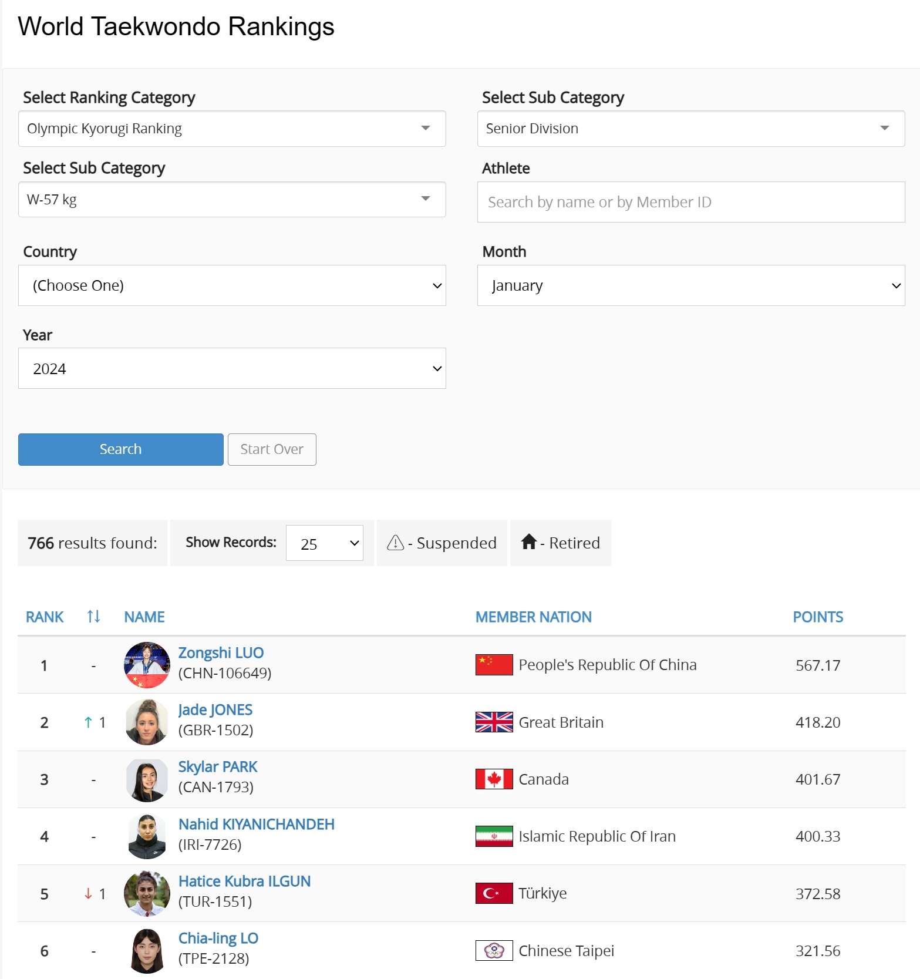The width and height of the screenshot is (920, 979).
Task: Click the Start Over button
Action: [x=272, y=449]
